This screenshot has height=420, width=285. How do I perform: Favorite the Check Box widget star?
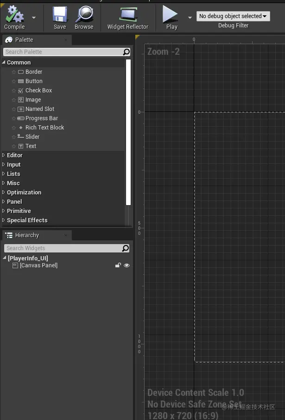[14, 90]
